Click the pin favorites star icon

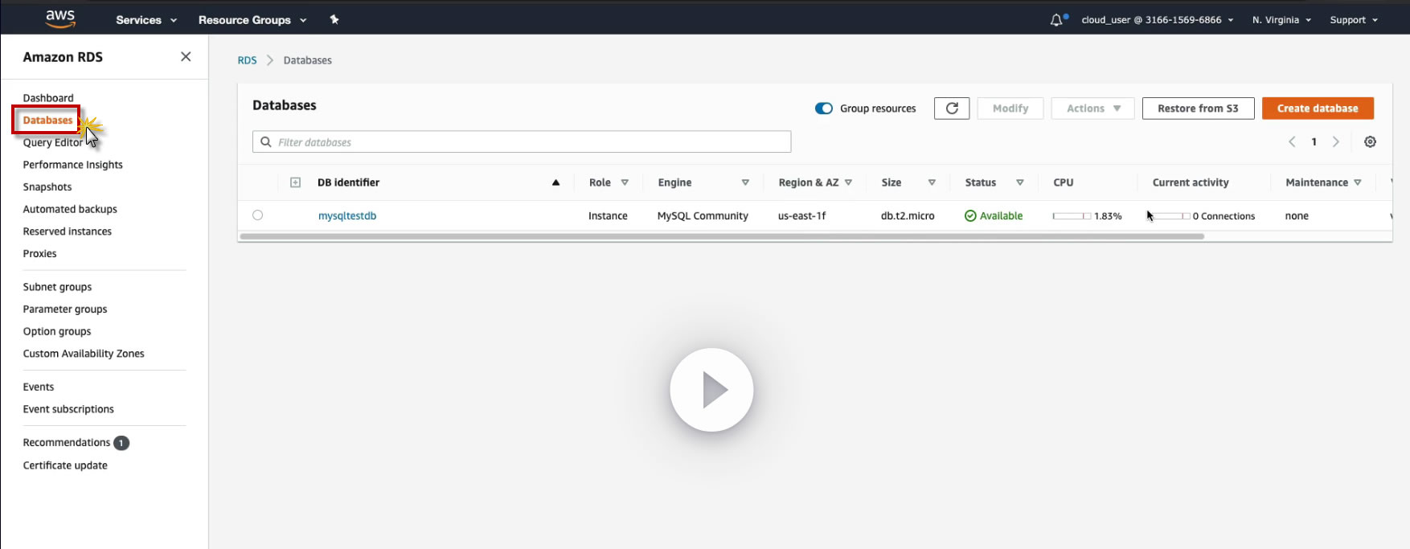pyautogui.click(x=334, y=19)
